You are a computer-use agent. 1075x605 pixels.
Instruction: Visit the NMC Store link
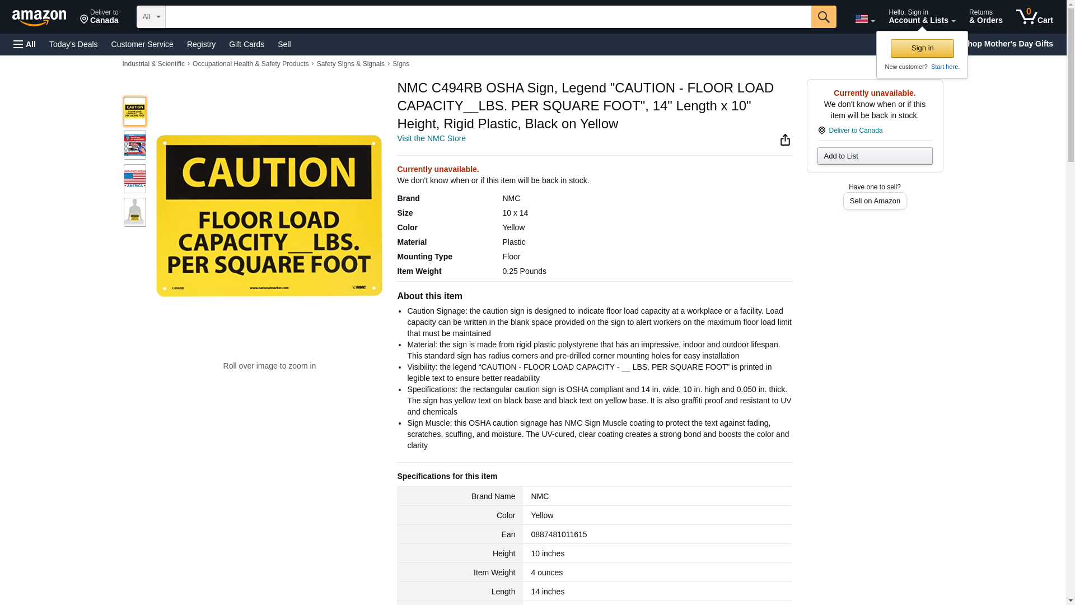tap(431, 138)
